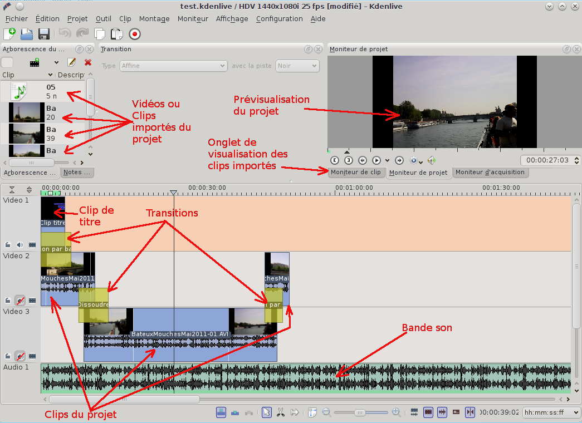Switch to the Moniteur d'acquisition tab
The image size is (582, 423).
point(490,173)
